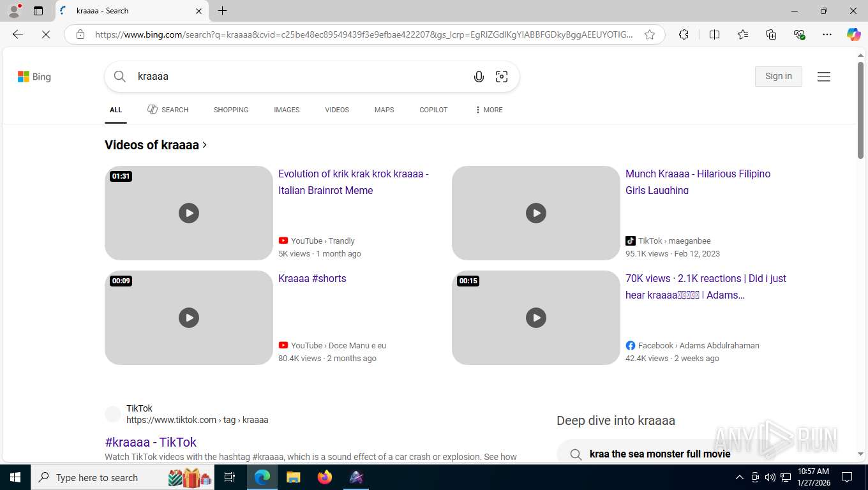Open a new tab with plus button
Image resolution: width=868 pixels, height=490 pixels.
coord(222,11)
